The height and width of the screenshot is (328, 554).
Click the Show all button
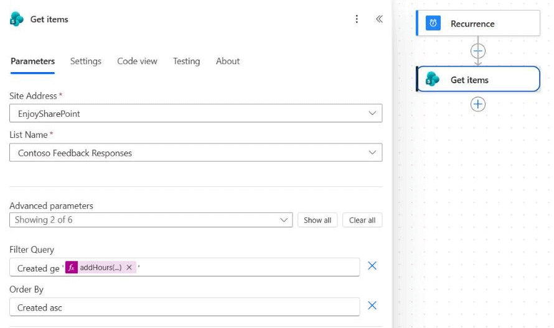(317, 220)
